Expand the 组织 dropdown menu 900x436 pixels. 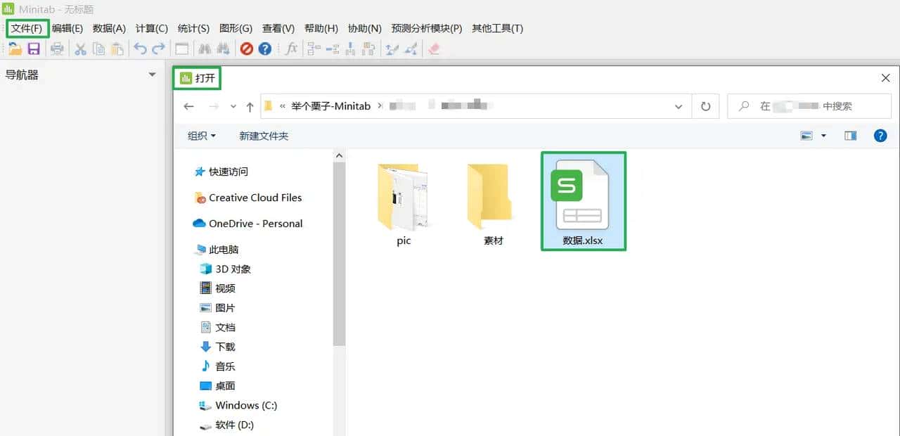click(x=200, y=136)
